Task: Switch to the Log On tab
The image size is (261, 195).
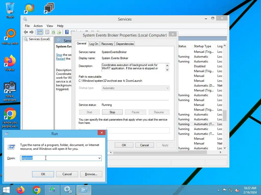Action: 94,44
